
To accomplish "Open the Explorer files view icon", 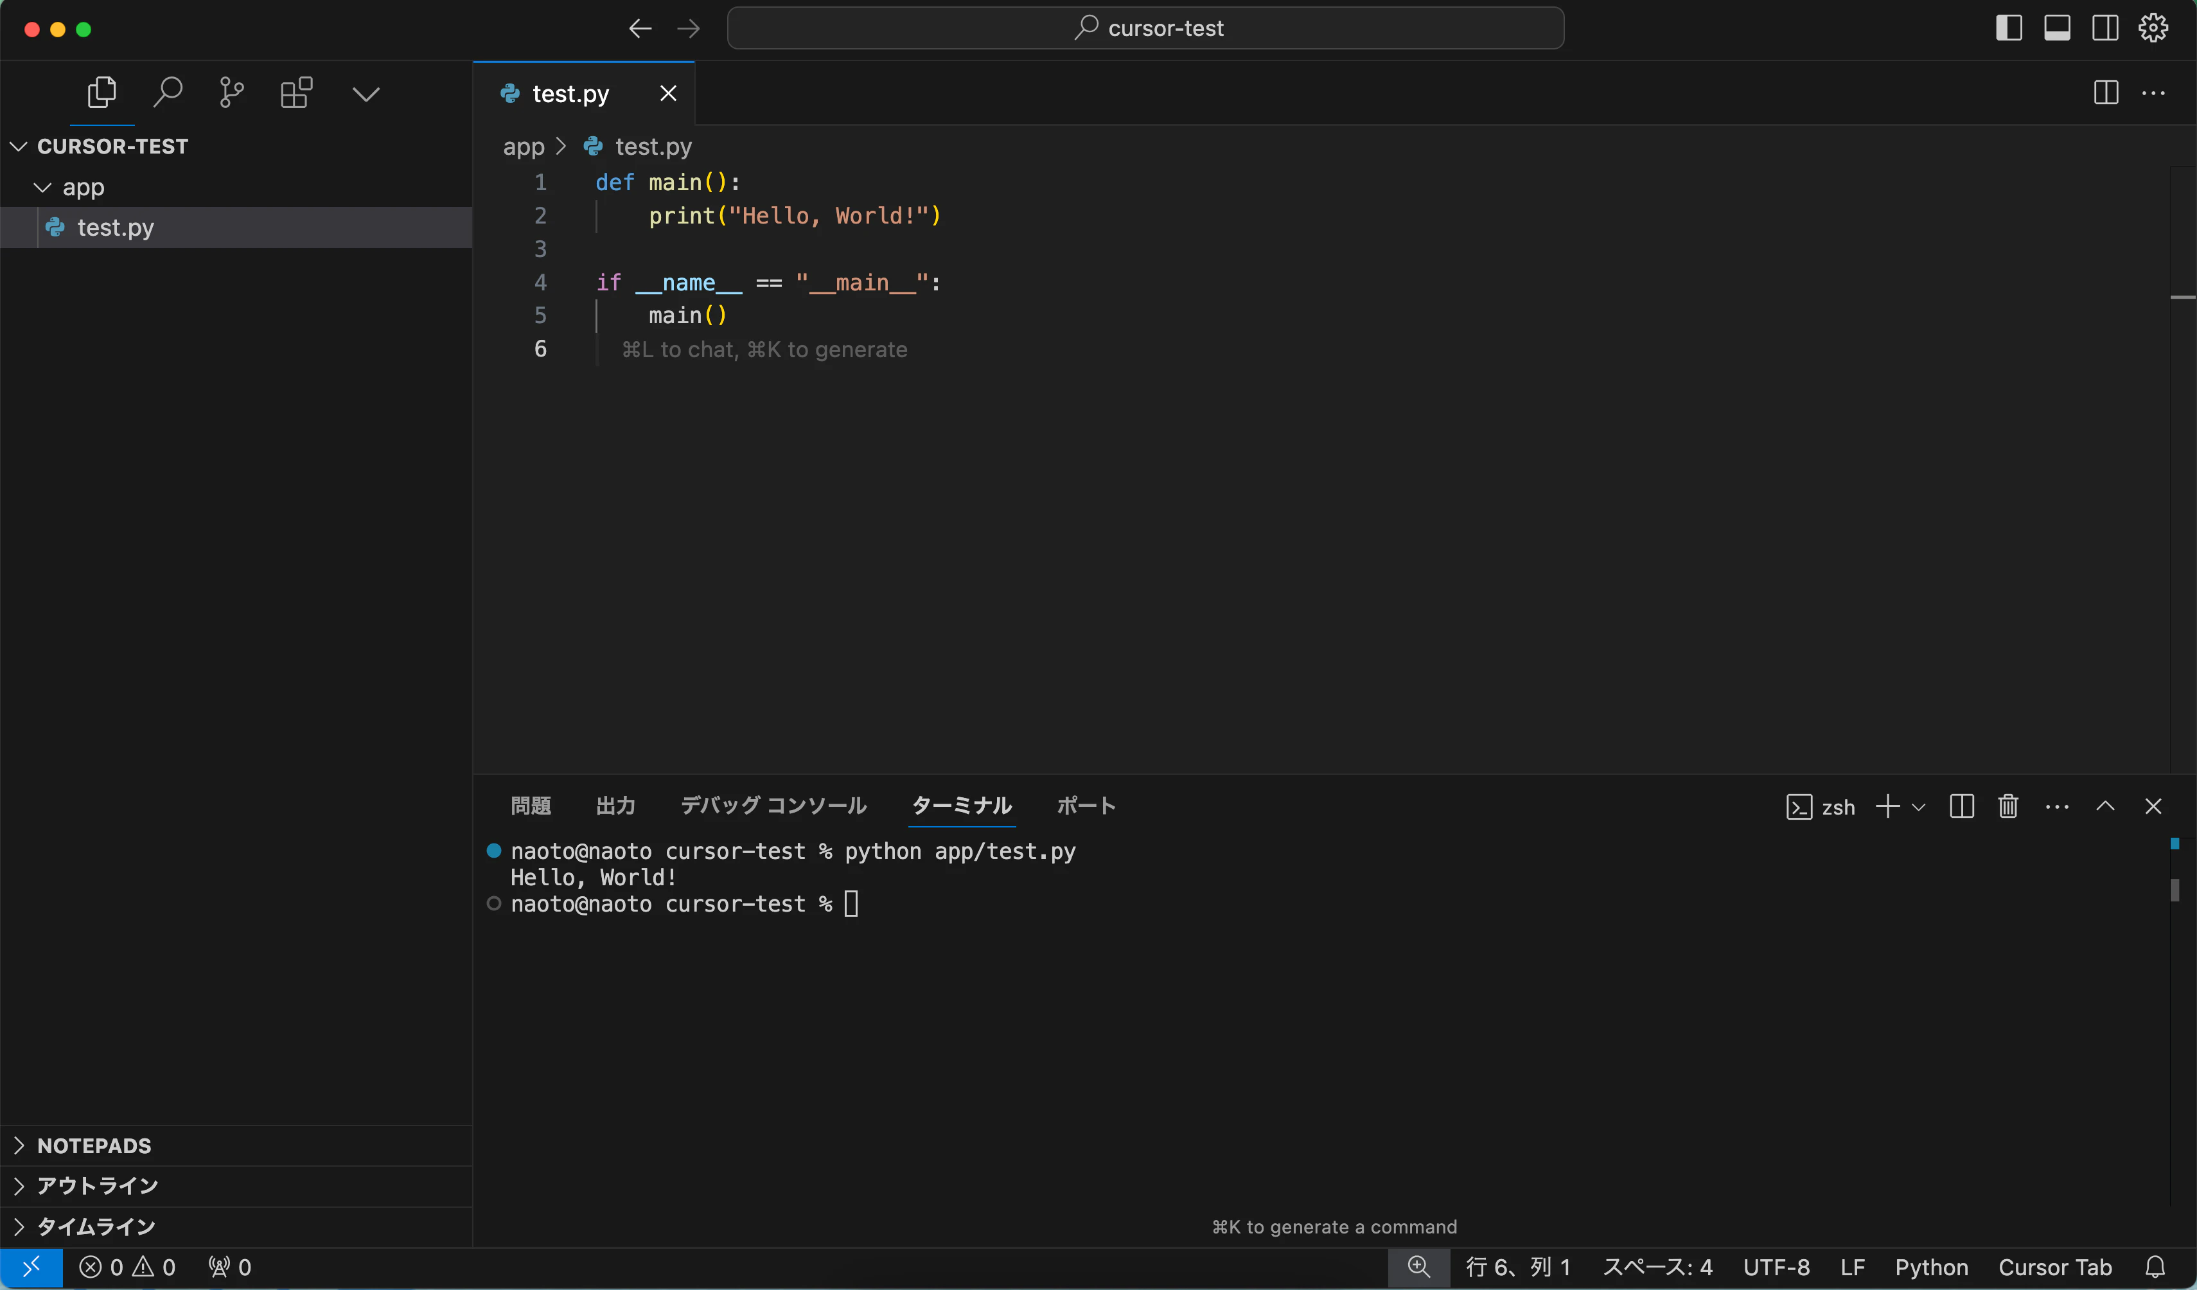I will click(102, 93).
